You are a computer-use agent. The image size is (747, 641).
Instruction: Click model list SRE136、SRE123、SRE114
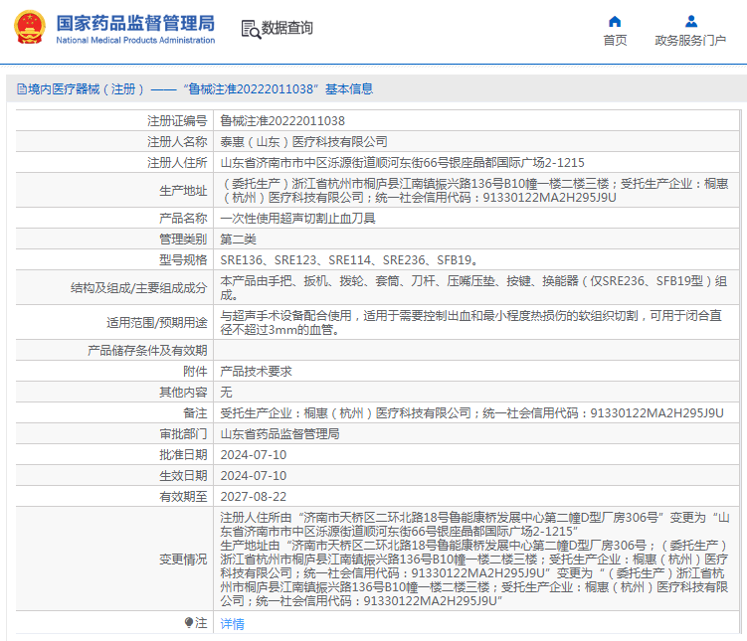[349, 260]
